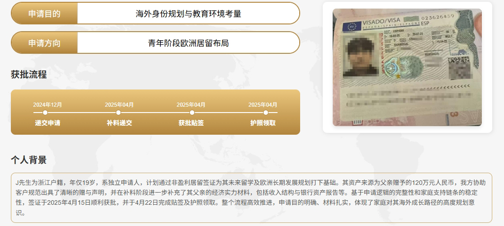Image resolution: width=504 pixels, height=226 pixels.
Task: Click the 获批流程 heading
Action: pyautogui.click(x=28, y=75)
